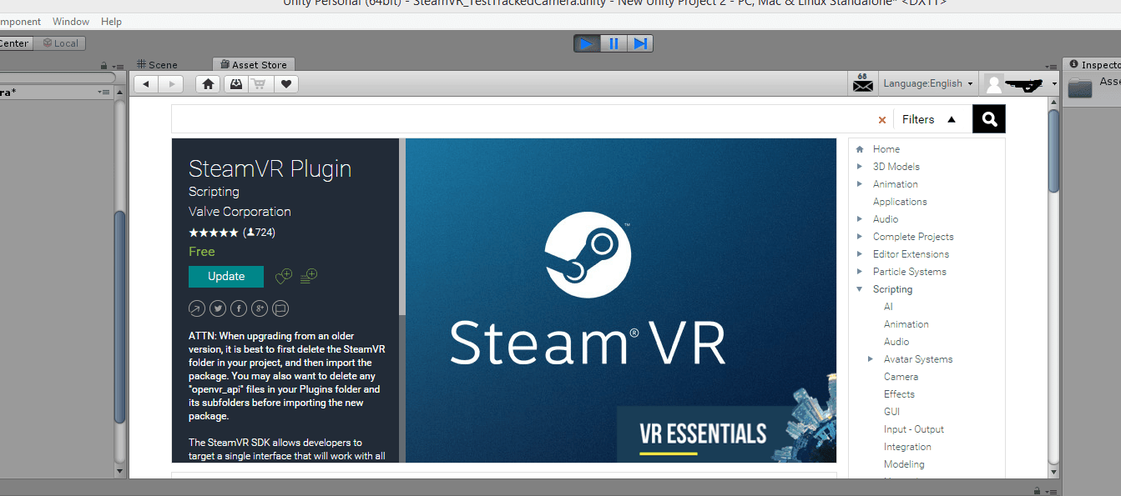Open the wishlist heart icon in toolbar
Image resolution: width=1121 pixels, height=496 pixels.
tap(285, 83)
